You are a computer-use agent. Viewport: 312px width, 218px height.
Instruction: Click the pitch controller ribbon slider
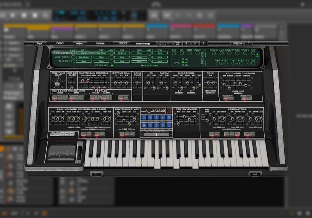pyautogui.click(x=156, y=135)
